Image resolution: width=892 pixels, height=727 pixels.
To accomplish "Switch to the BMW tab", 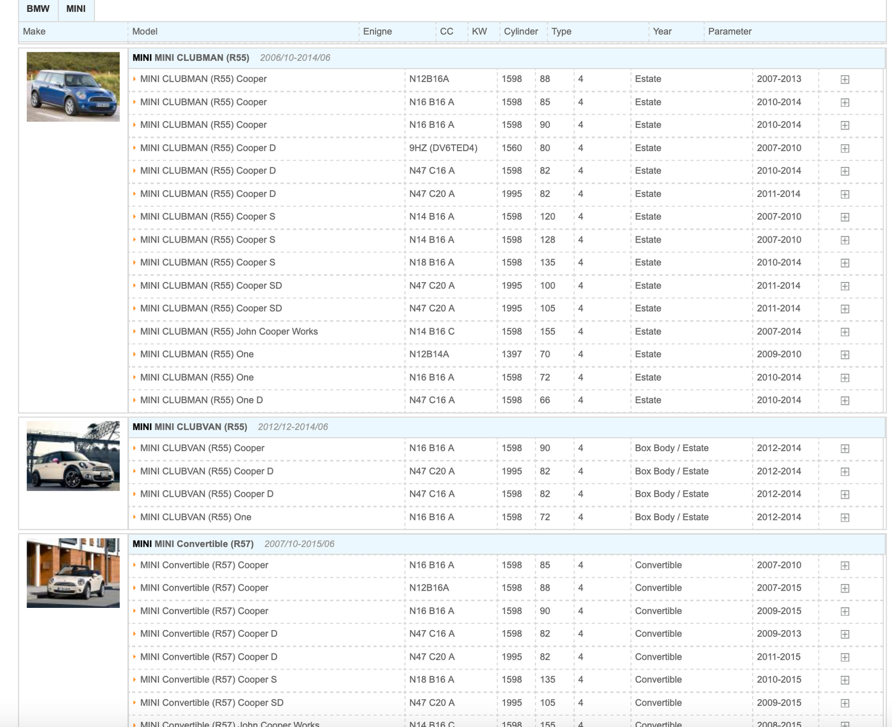I will (38, 9).
